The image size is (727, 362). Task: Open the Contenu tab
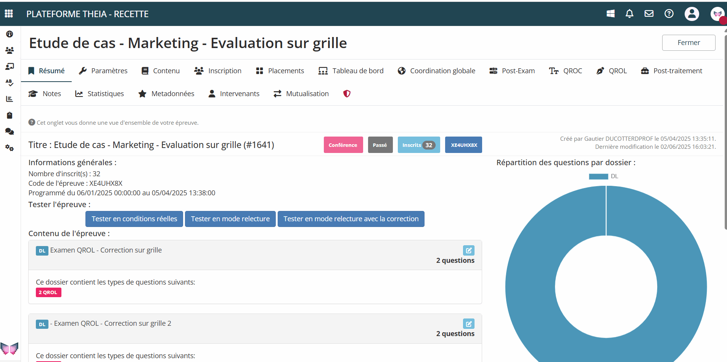[x=160, y=71]
